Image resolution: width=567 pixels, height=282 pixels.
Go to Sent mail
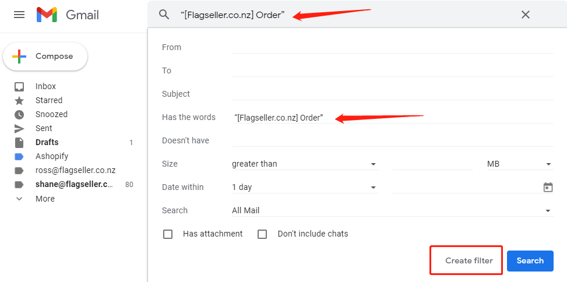(x=44, y=128)
